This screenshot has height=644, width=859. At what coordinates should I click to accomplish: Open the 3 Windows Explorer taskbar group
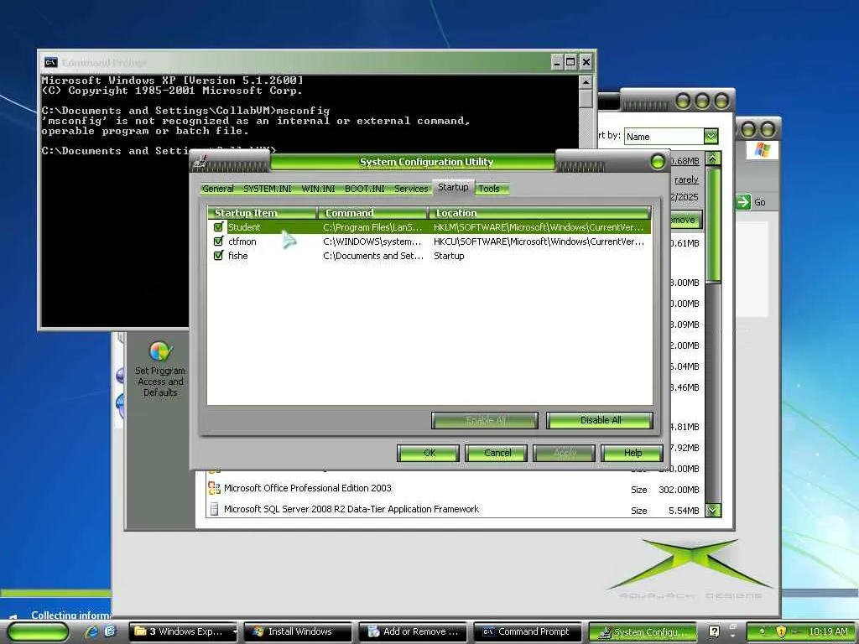tap(182, 631)
